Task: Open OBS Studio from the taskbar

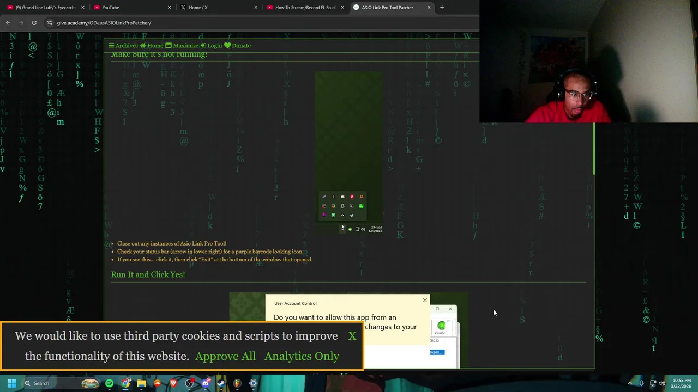Action: 189,383
